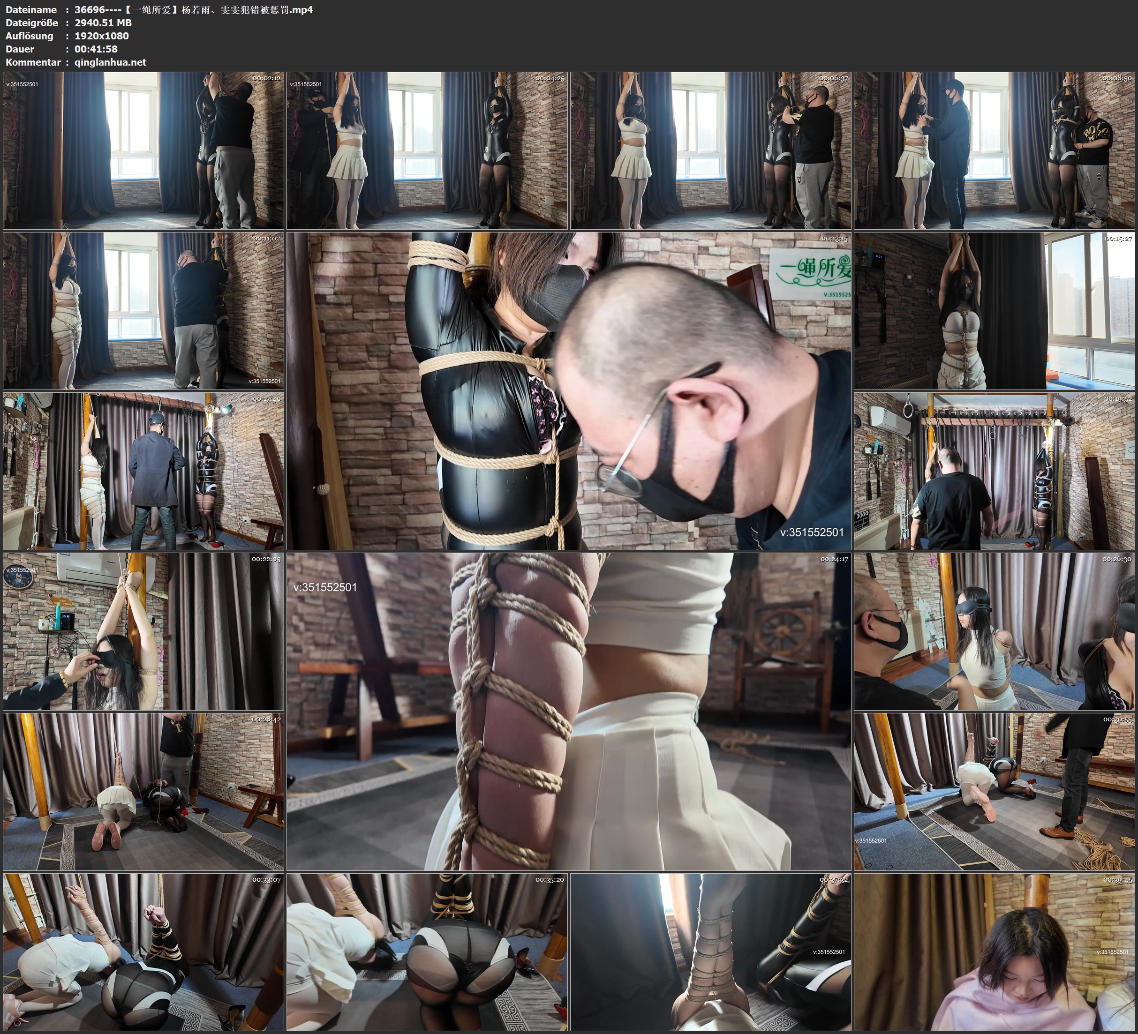The image size is (1138, 1034).
Task: Select the thumbnail marked 00:04:25
Action: click(x=427, y=150)
